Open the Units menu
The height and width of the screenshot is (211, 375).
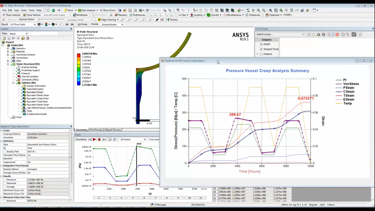point(24,10)
